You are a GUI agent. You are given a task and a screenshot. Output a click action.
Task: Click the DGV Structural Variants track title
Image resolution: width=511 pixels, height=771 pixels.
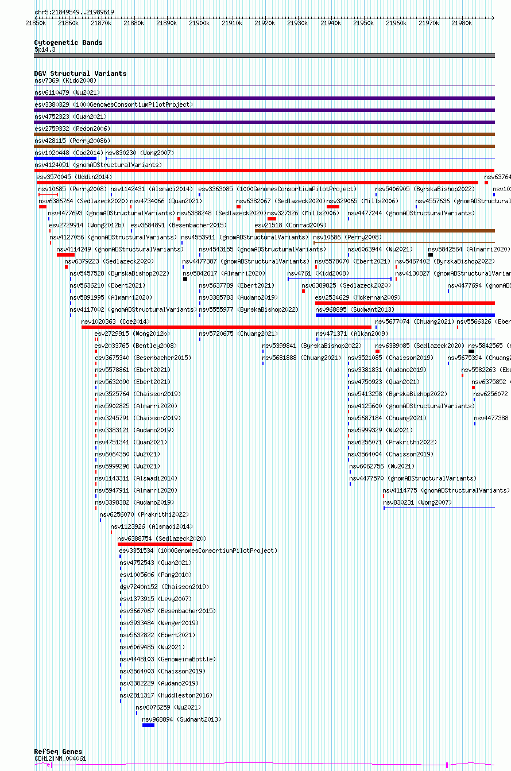point(80,73)
